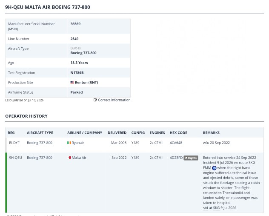Image resolution: width=269 pixels, height=216 pixels.
Task: Select the EI-DYF registration cell
Action: pos(14,143)
